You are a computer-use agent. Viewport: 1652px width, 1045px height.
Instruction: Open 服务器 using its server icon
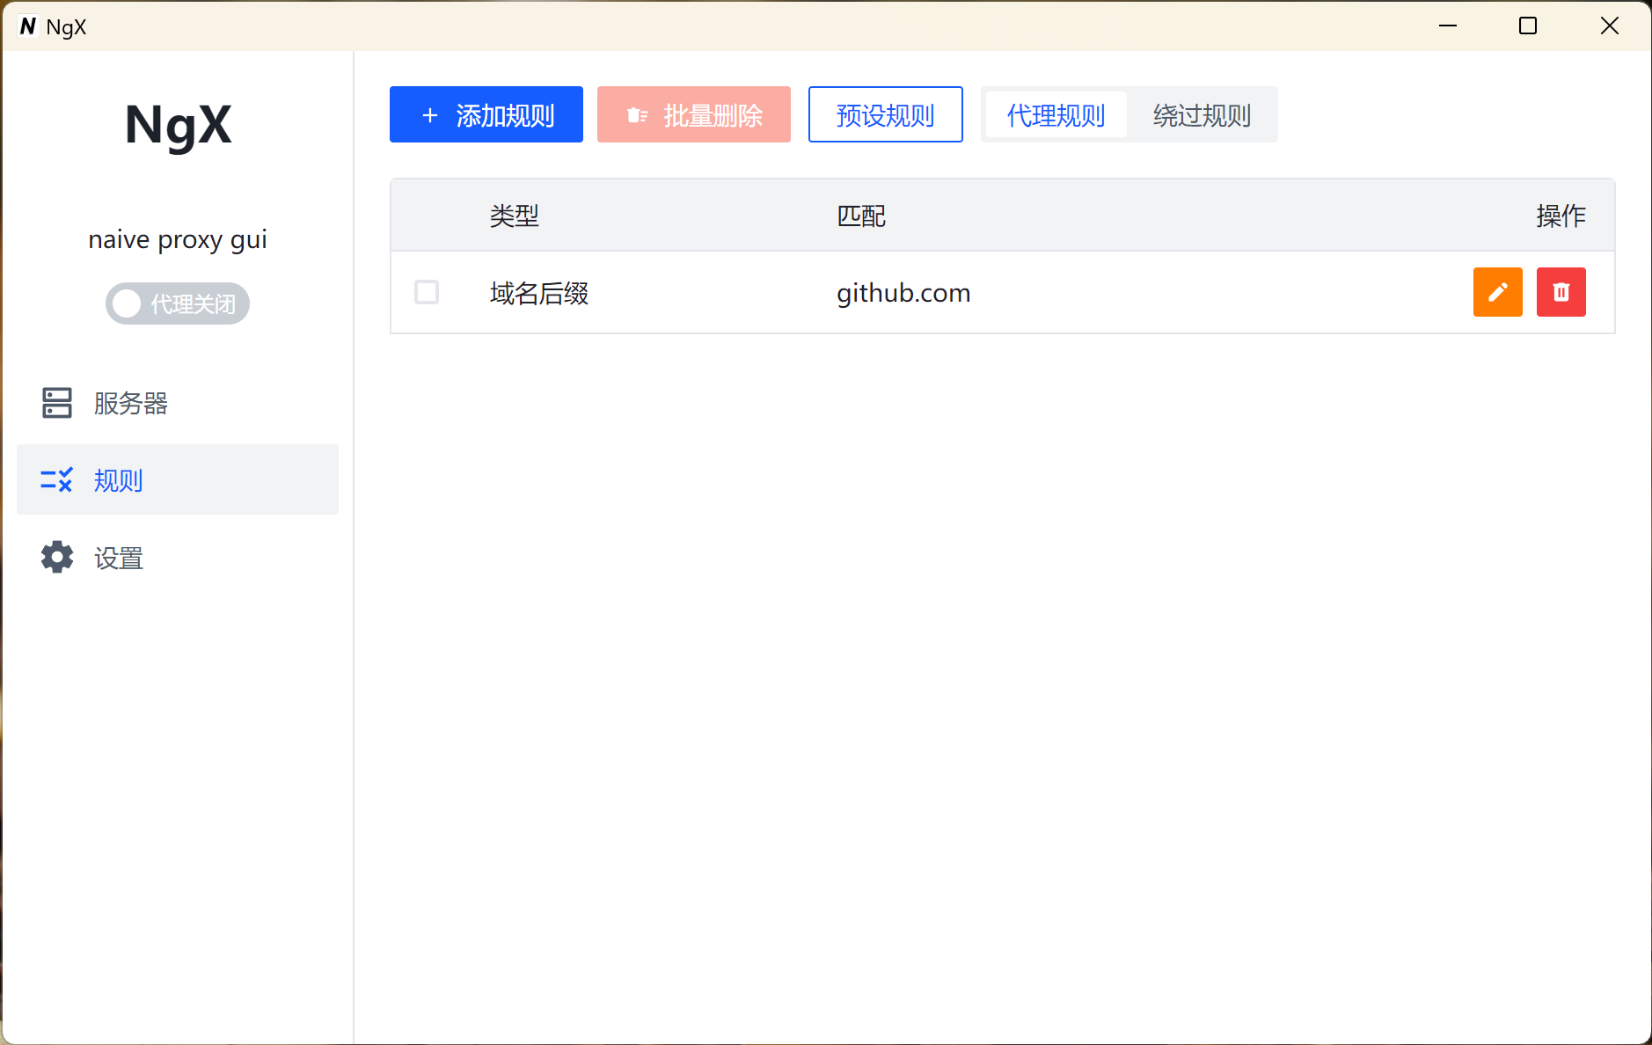coord(56,403)
